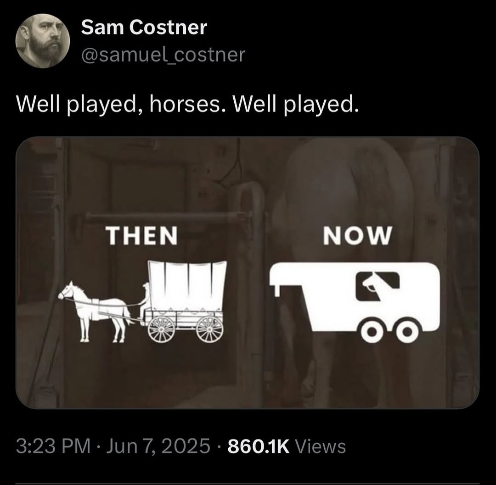Click the wagon's rear wheel

coord(209,329)
